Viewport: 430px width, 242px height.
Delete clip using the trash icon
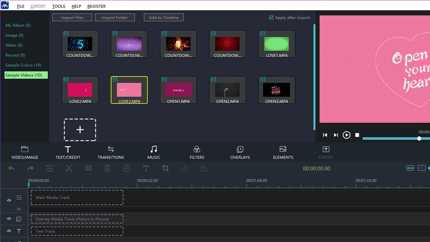coord(107,168)
